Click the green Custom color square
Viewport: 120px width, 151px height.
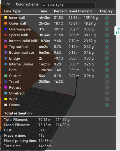click(x=6, y=76)
